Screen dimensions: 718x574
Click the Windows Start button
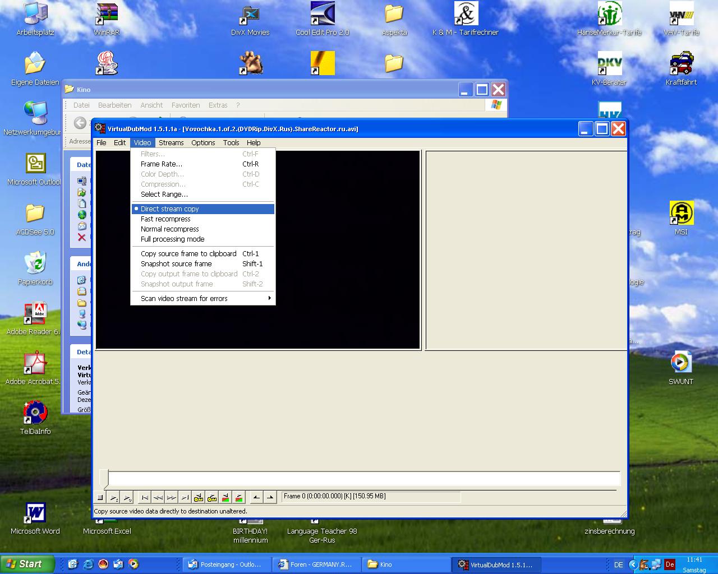27,564
